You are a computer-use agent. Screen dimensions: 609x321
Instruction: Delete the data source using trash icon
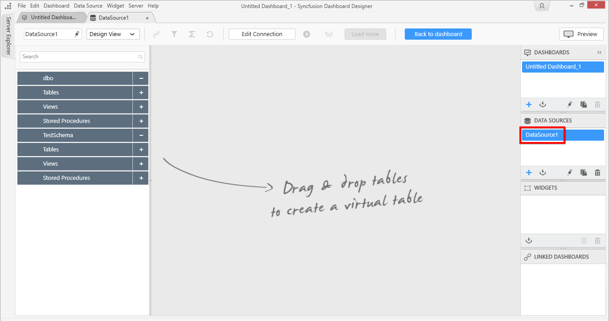click(597, 173)
